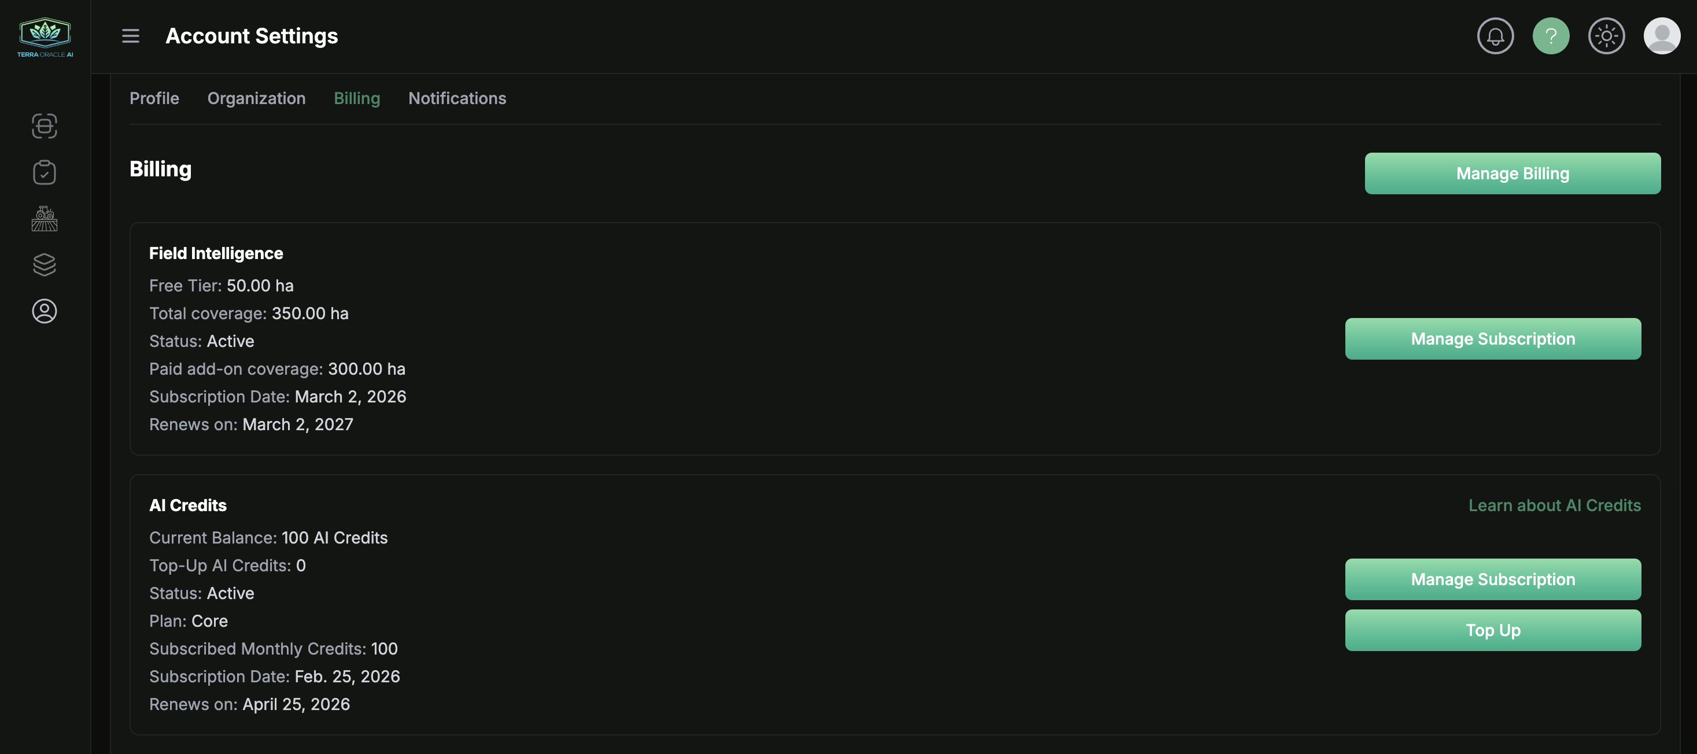Click the Top Up button for AI Credits
Viewport: 1697px width, 754px height.
[x=1492, y=630]
